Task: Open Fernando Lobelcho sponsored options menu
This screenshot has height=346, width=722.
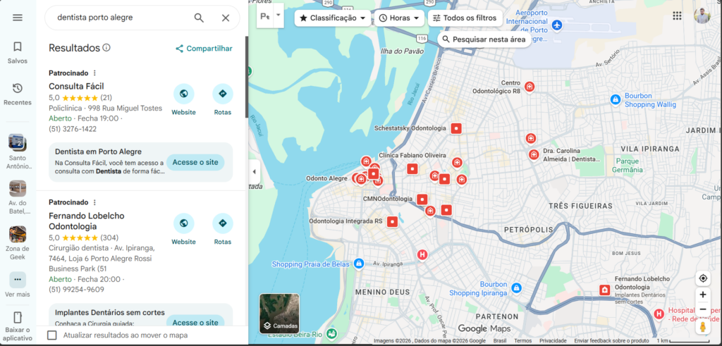Action: pyautogui.click(x=95, y=202)
